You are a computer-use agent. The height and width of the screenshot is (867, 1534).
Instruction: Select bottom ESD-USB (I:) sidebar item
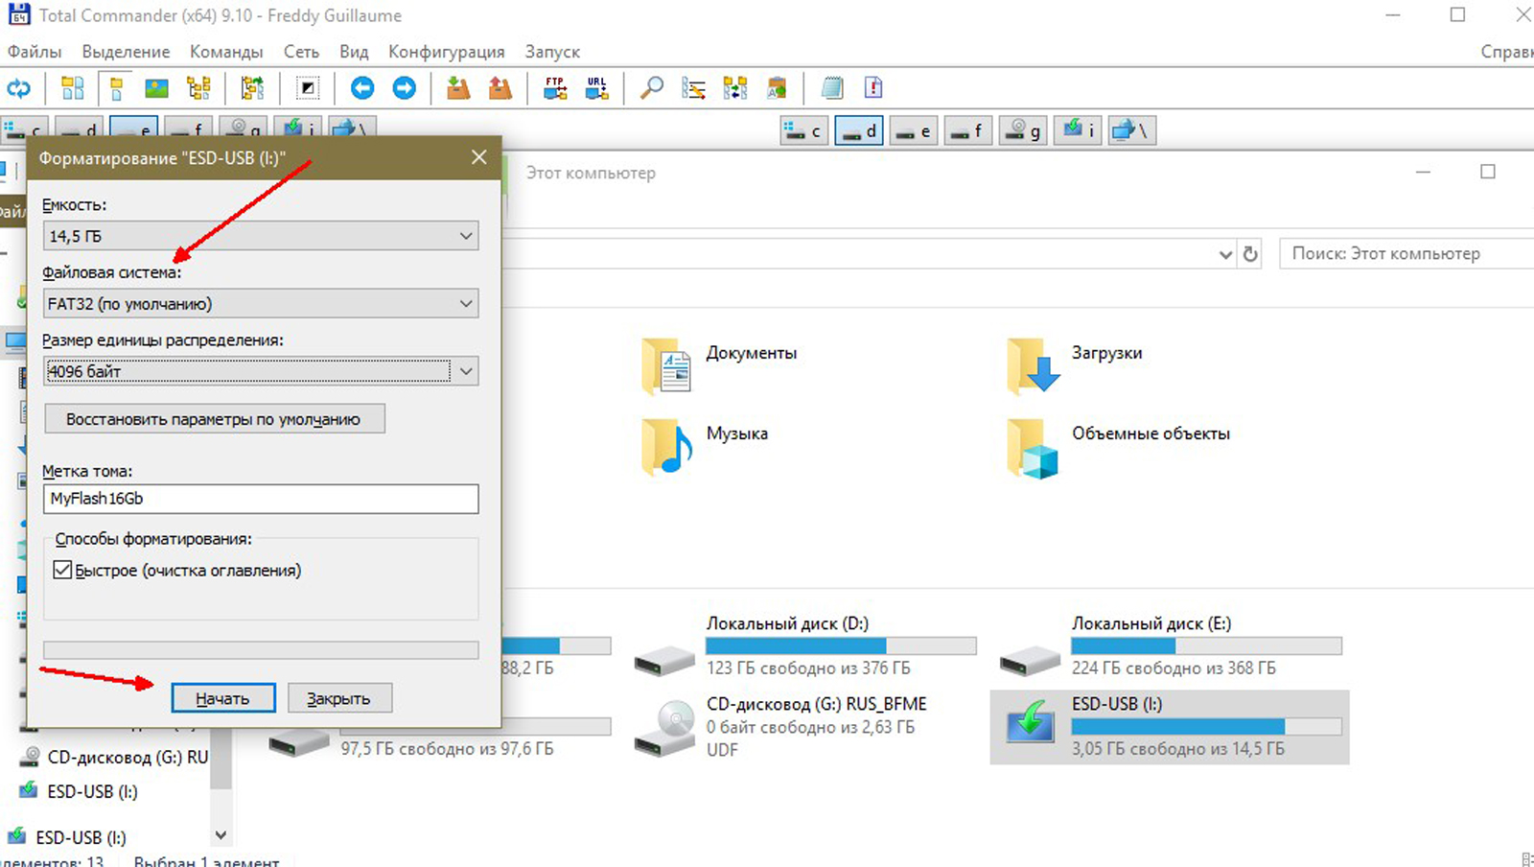click(68, 837)
